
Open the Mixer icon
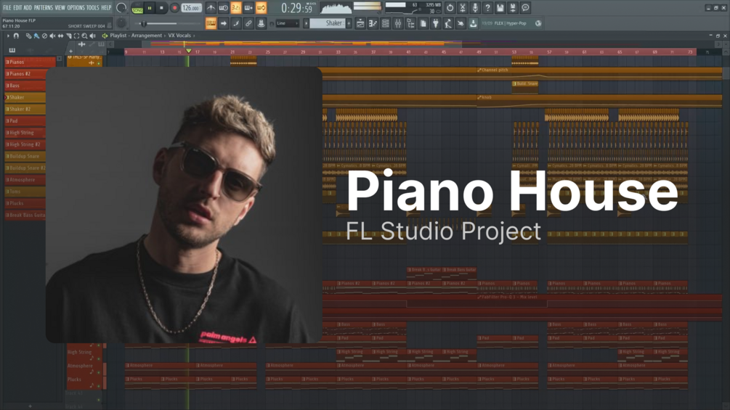[x=398, y=23]
